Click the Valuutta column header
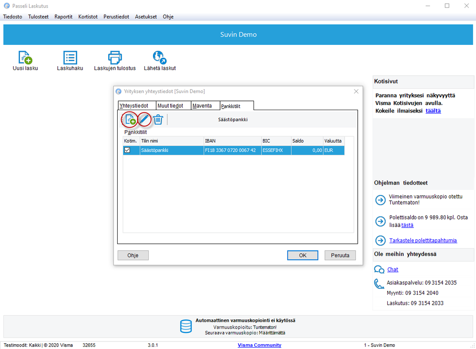 (x=334, y=141)
